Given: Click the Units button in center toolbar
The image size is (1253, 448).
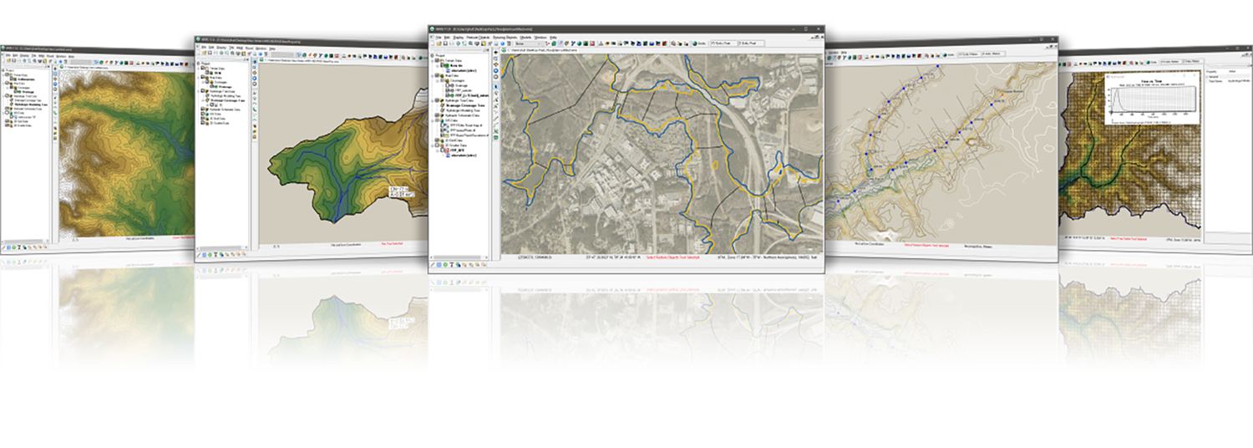Looking at the screenshot, I should point(699,43).
